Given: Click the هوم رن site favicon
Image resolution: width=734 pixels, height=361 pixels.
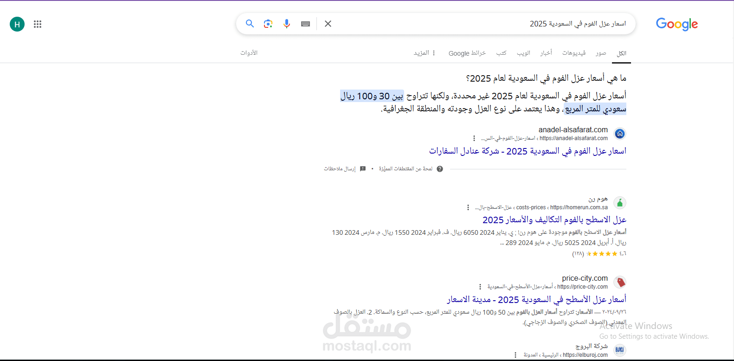Looking at the screenshot, I should pyautogui.click(x=620, y=203).
